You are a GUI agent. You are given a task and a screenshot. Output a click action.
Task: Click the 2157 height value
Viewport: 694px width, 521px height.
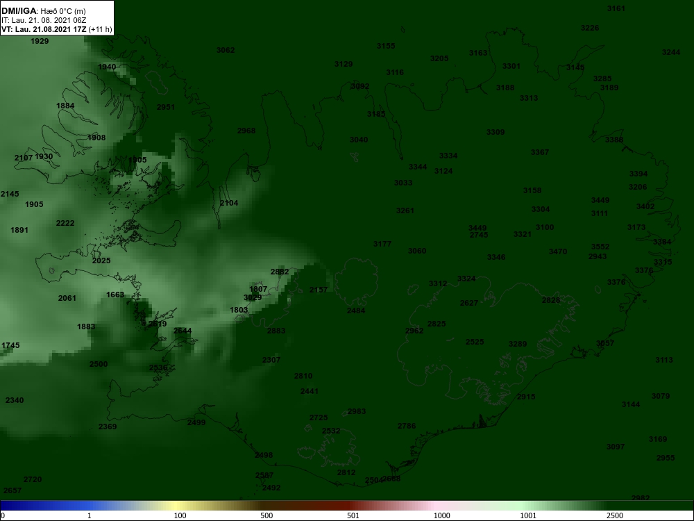319,290
